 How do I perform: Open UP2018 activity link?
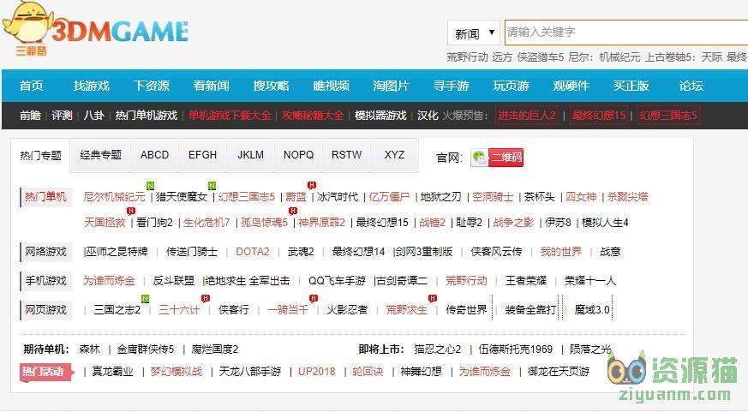317,372
